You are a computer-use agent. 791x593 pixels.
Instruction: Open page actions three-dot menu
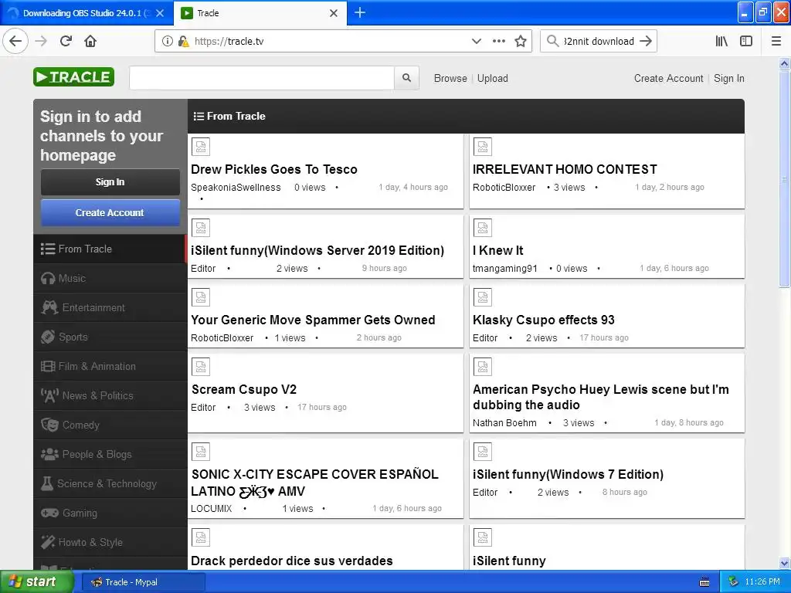click(x=498, y=41)
